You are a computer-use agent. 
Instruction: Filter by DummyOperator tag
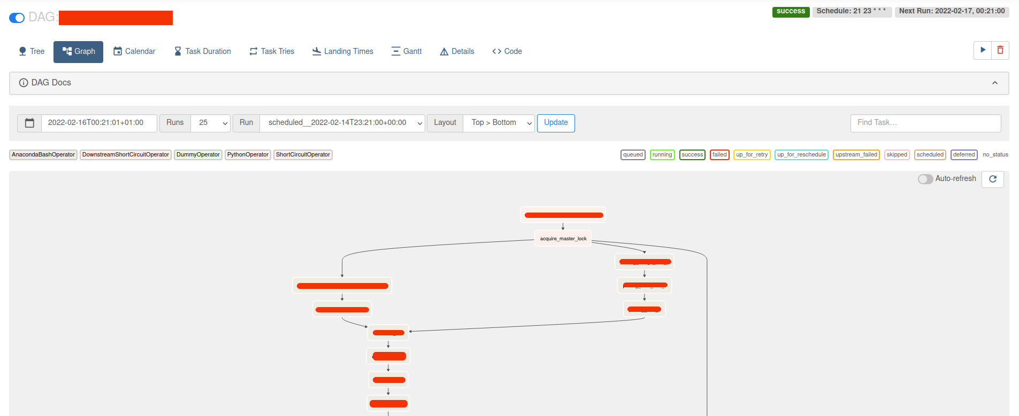point(198,155)
